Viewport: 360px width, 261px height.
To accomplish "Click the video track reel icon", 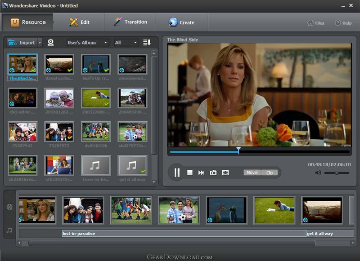I will point(9,207).
